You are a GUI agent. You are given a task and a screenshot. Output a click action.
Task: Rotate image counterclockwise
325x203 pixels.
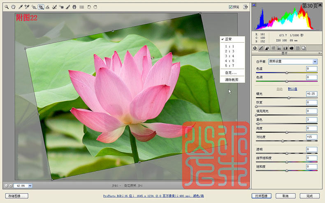click(89, 7)
